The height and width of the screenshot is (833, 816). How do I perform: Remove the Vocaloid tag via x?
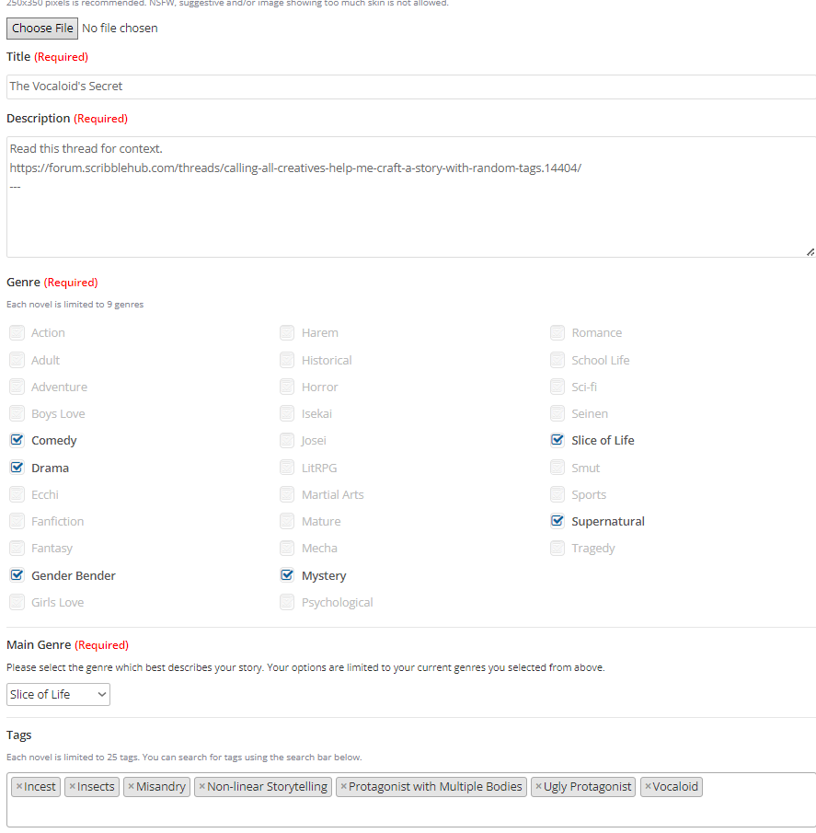pos(648,787)
